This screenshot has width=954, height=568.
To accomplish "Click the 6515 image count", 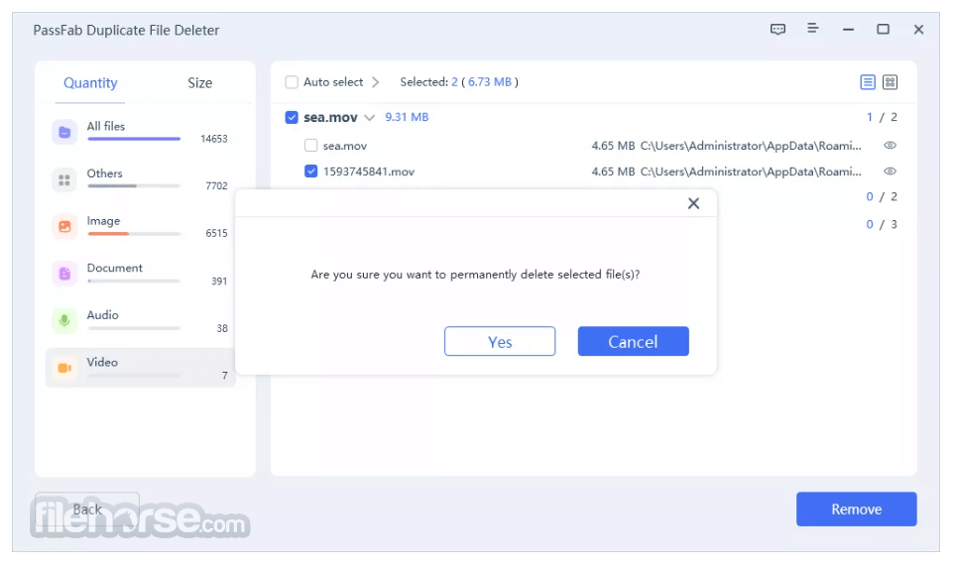I will (216, 234).
